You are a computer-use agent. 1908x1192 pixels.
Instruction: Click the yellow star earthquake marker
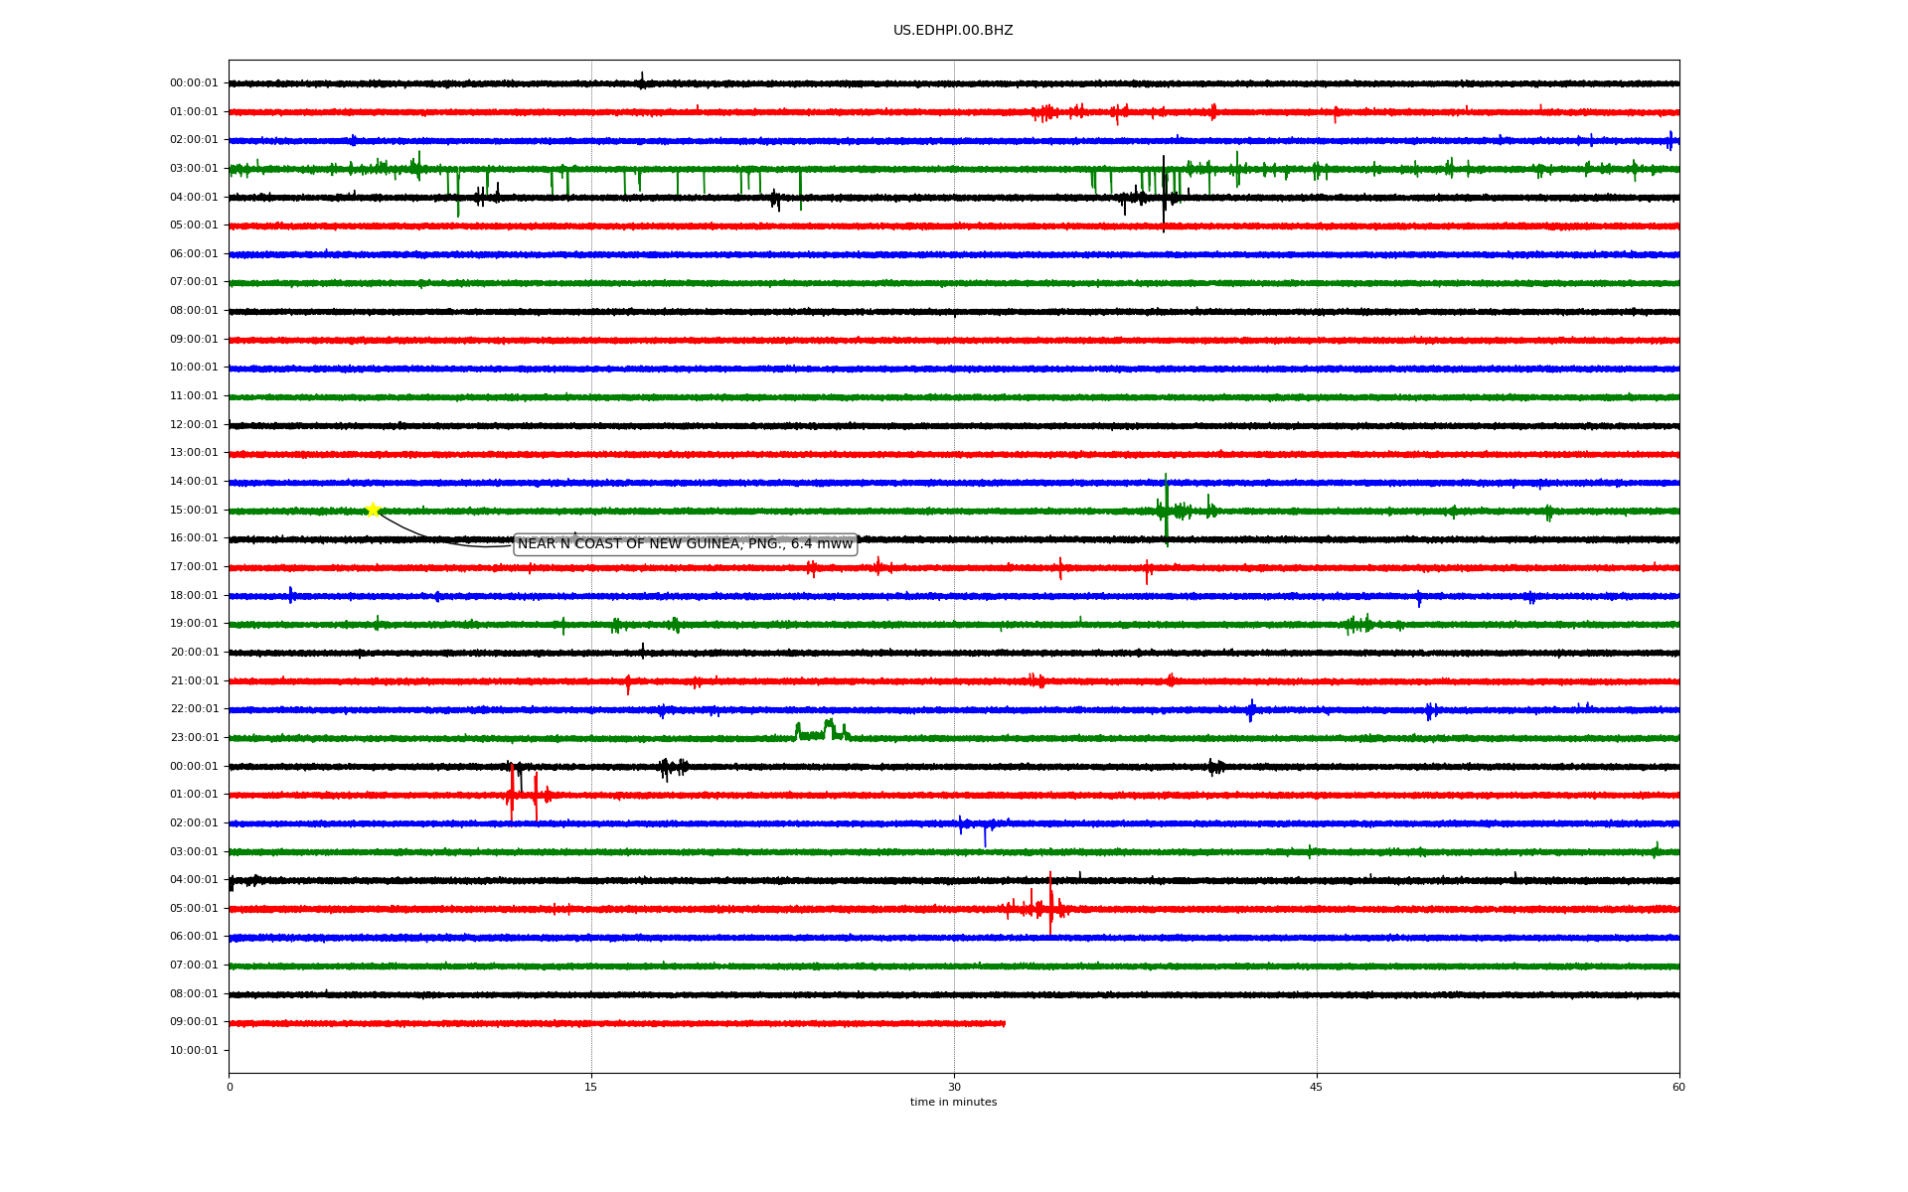pos(373,510)
